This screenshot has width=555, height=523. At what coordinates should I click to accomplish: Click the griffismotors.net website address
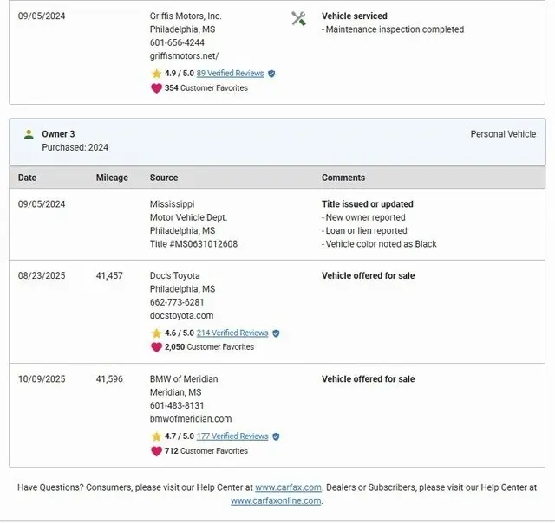coord(184,55)
